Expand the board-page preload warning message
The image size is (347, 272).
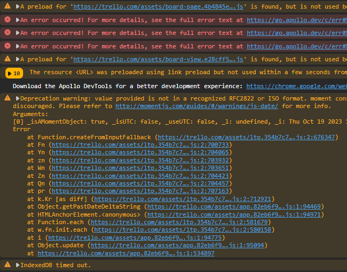(x=18, y=6)
